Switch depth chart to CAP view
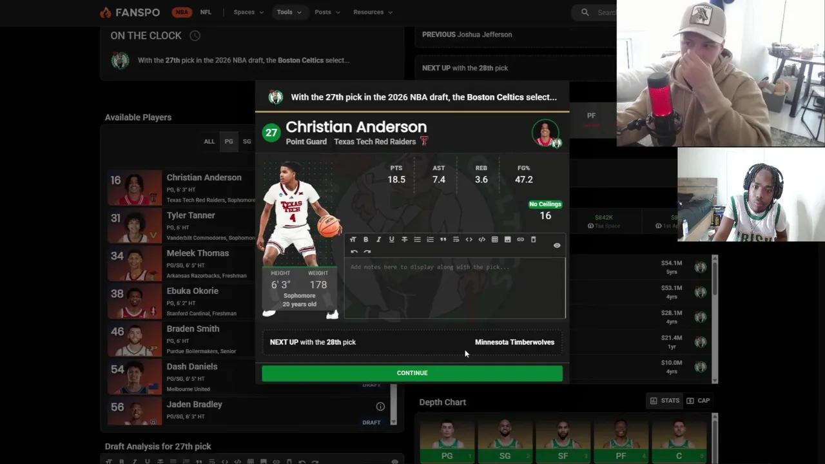This screenshot has width=825, height=464. click(698, 401)
